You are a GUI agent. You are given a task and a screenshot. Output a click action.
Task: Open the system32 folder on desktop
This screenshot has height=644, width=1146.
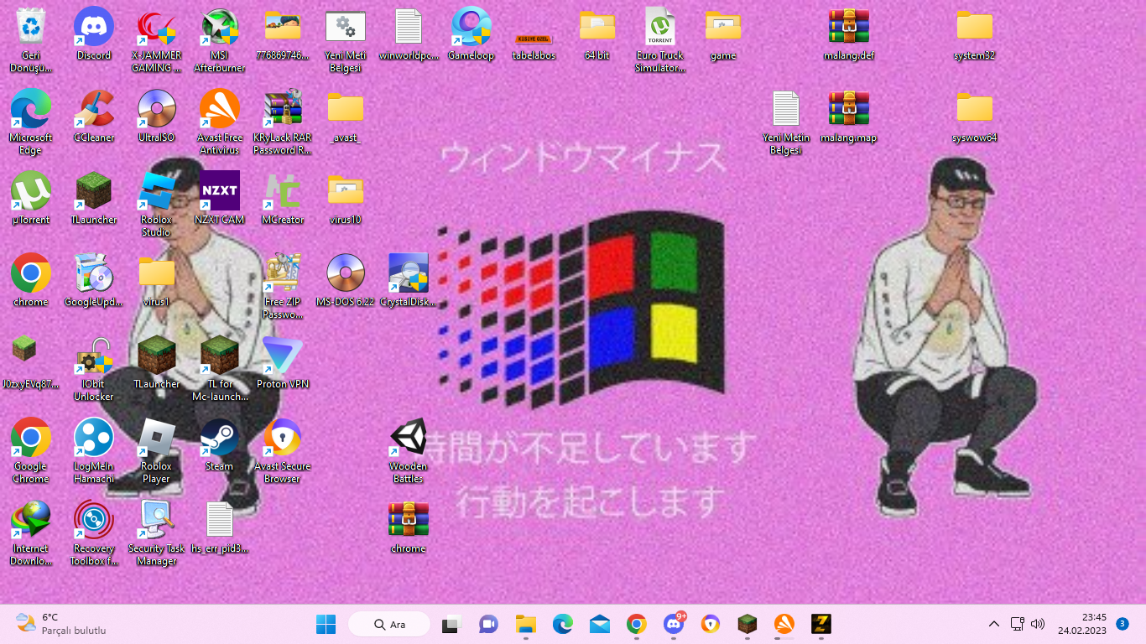tap(975, 34)
